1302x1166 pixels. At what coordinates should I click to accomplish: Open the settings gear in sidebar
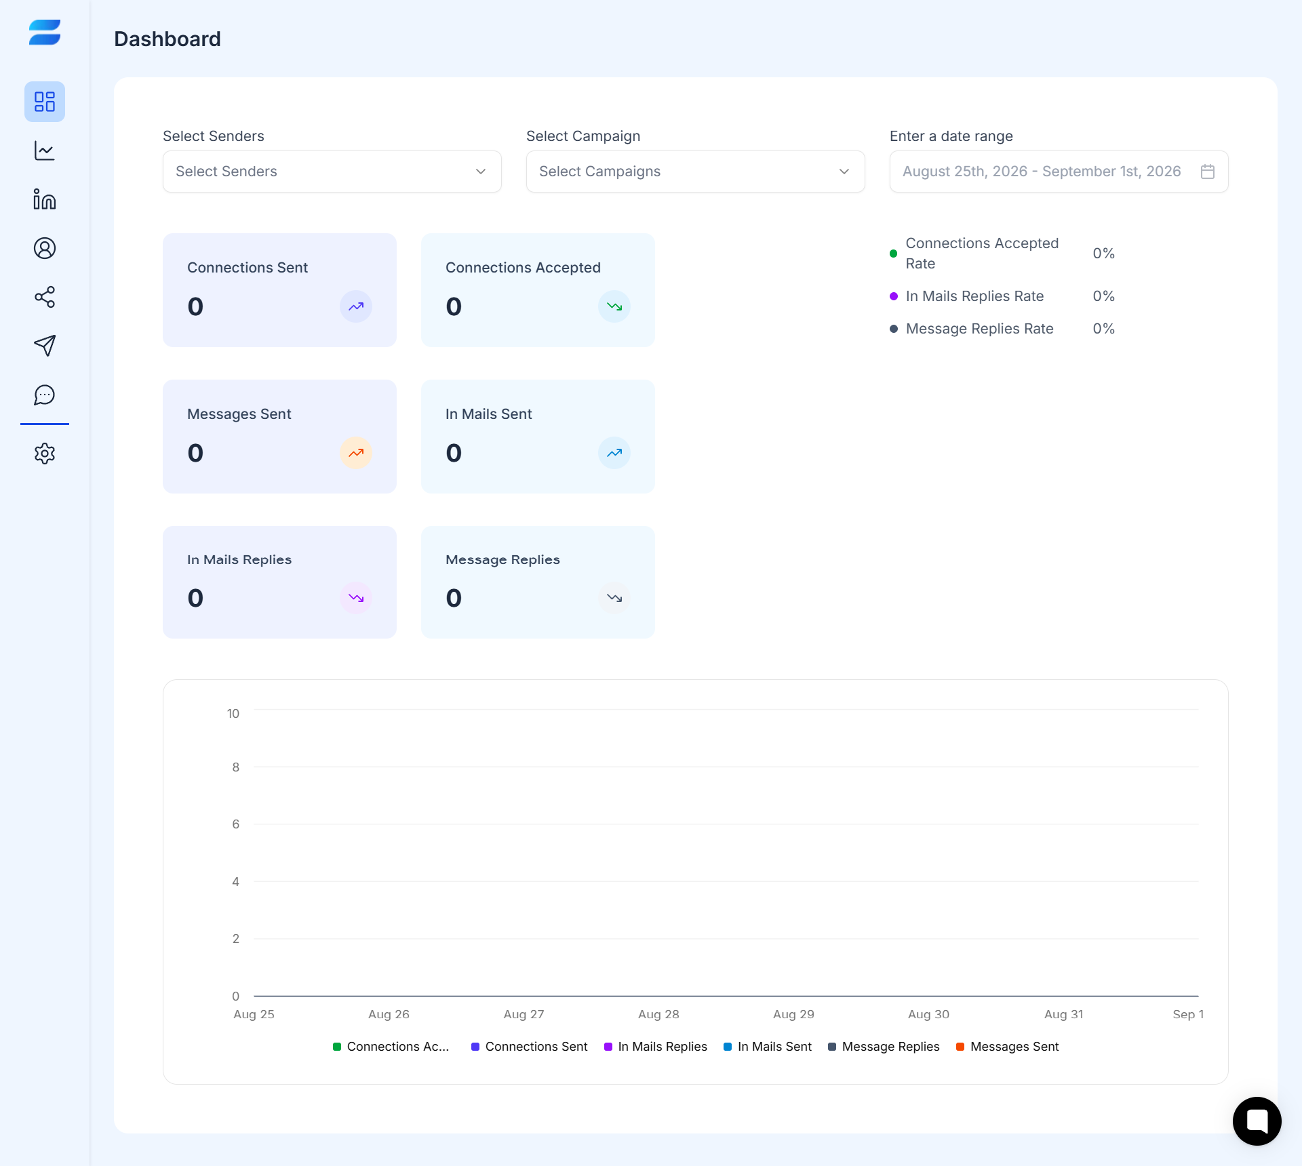(45, 454)
